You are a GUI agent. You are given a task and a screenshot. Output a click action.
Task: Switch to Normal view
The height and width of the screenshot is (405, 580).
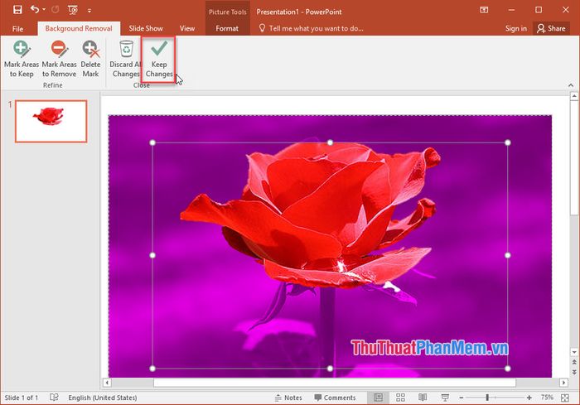coord(378,398)
